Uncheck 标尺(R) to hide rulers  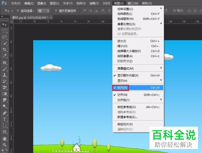click(138, 88)
